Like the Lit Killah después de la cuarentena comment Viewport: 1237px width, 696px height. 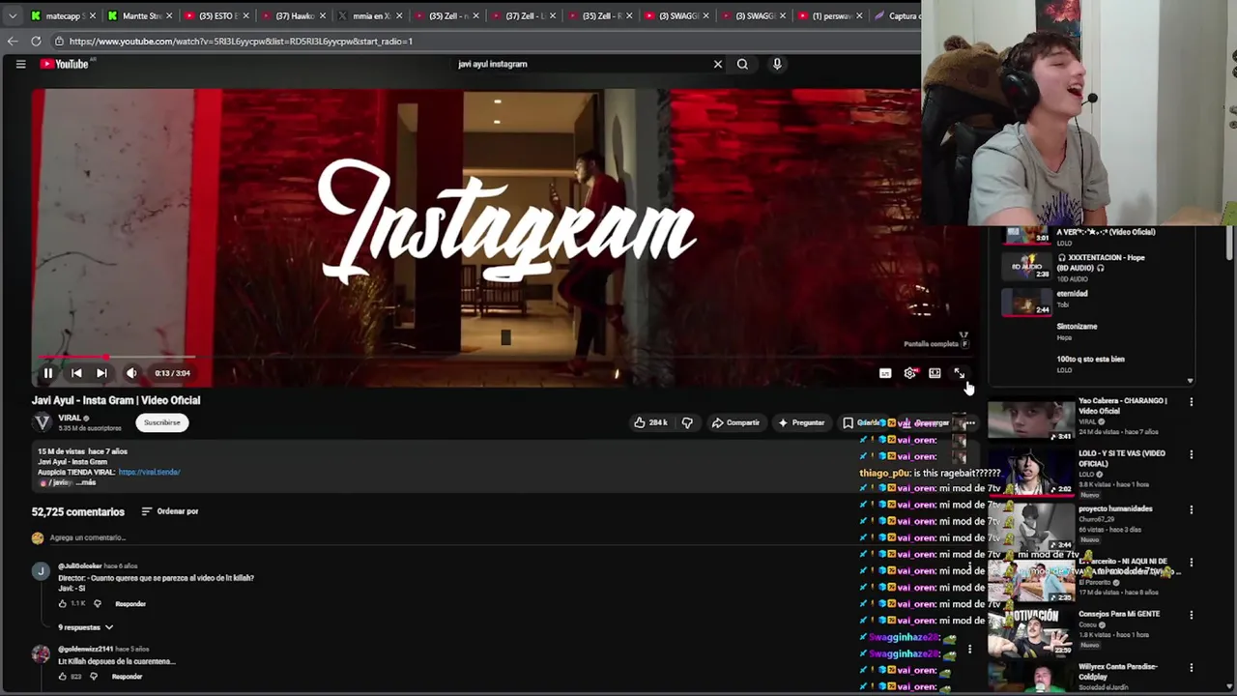(x=63, y=677)
